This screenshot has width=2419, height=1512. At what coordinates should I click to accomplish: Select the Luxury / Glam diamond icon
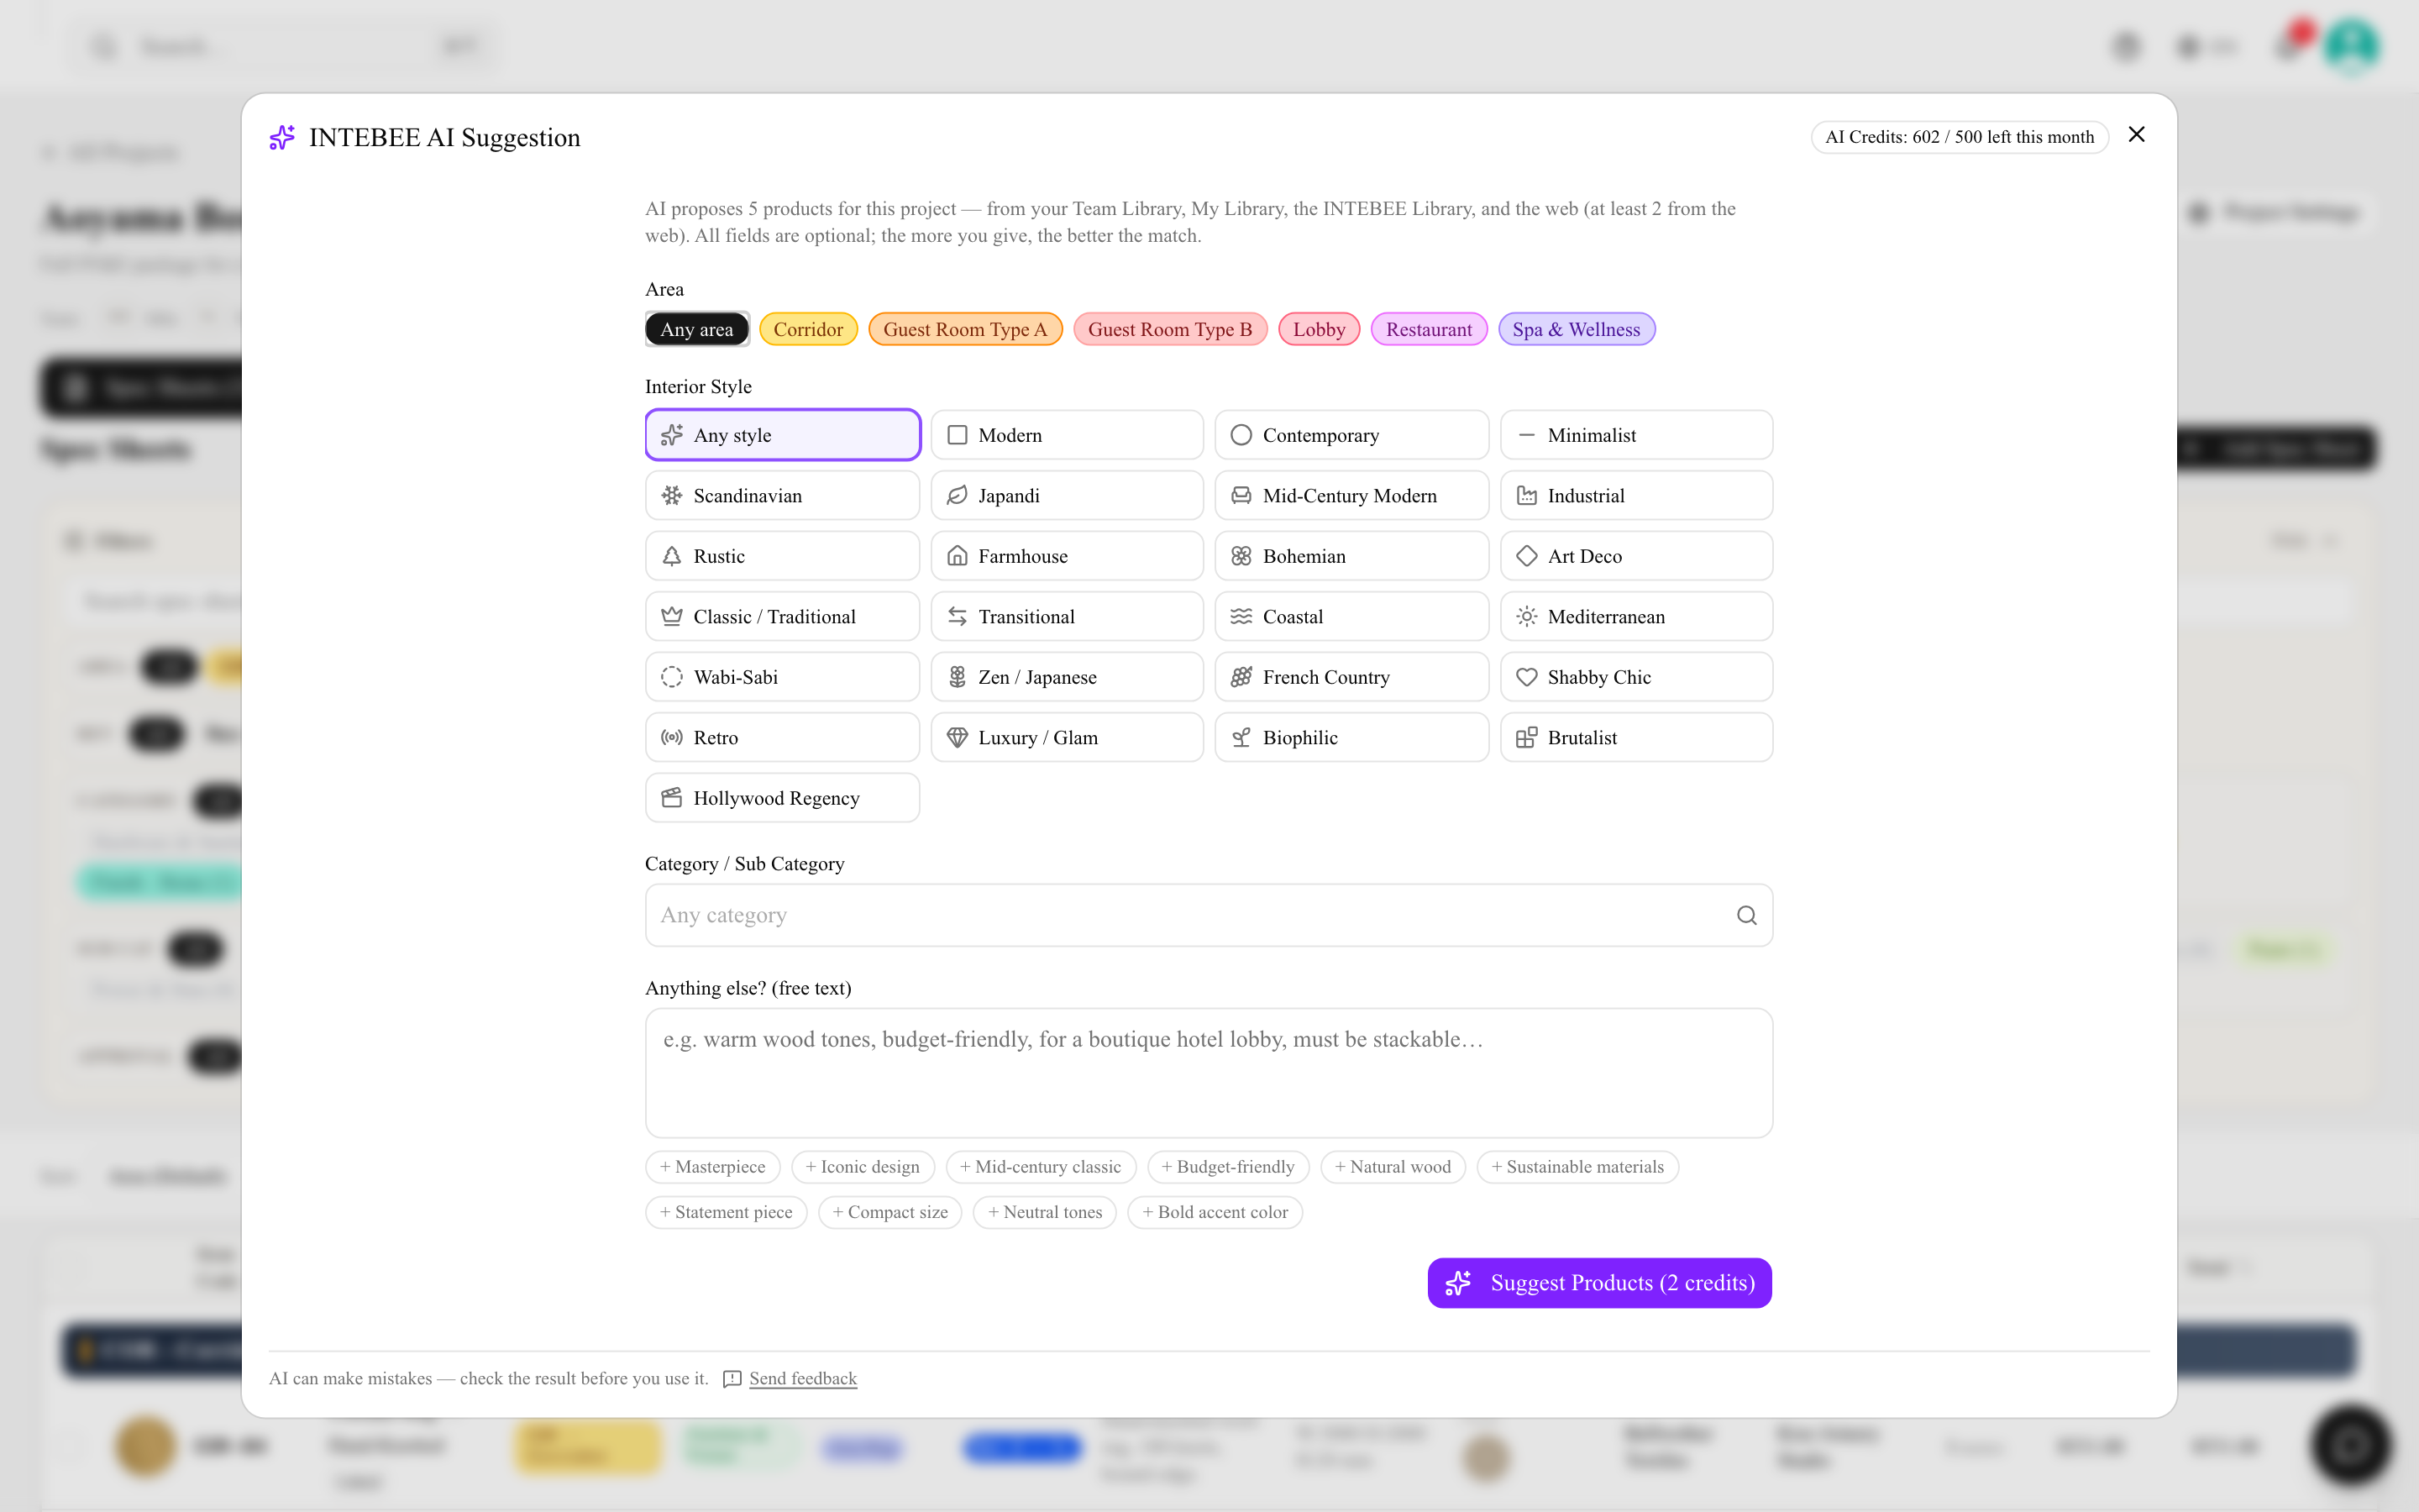tap(957, 738)
